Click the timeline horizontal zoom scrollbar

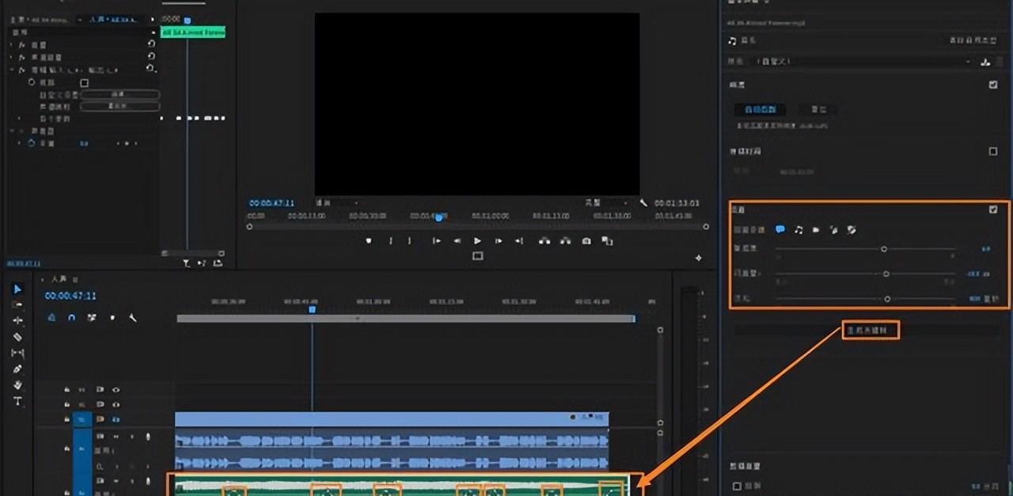(x=406, y=318)
